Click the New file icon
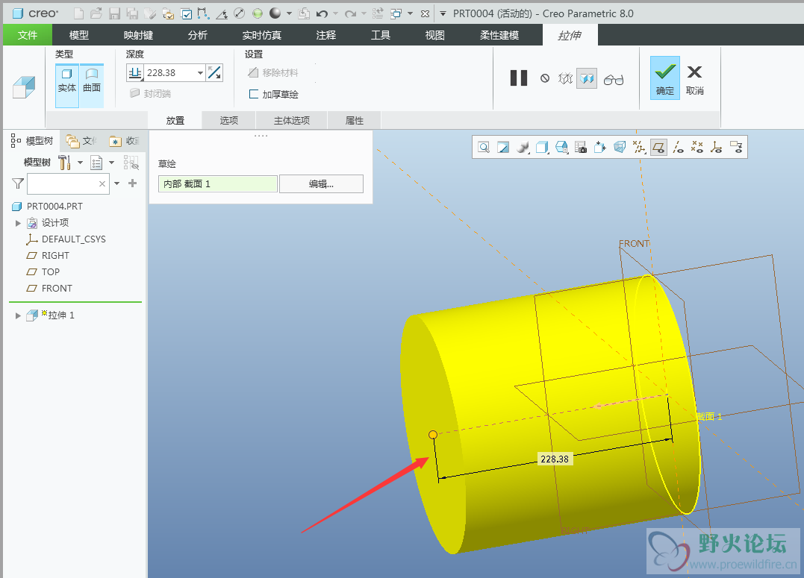804x578 pixels. tap(78, 13)
